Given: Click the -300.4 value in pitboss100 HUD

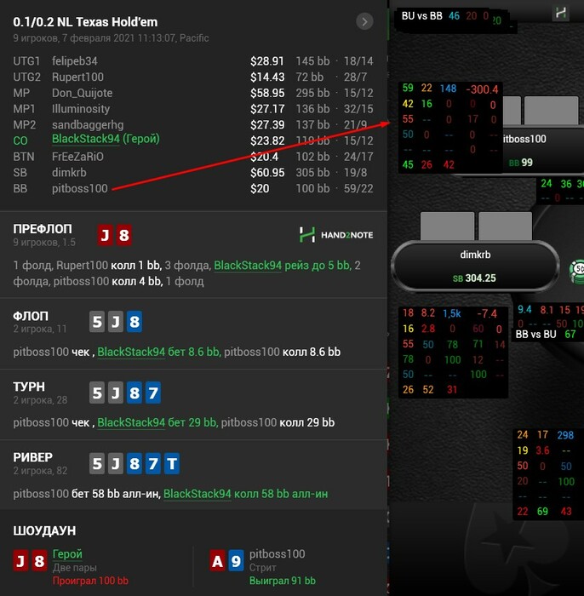Looking at the screenshot, I should point(482,89).
